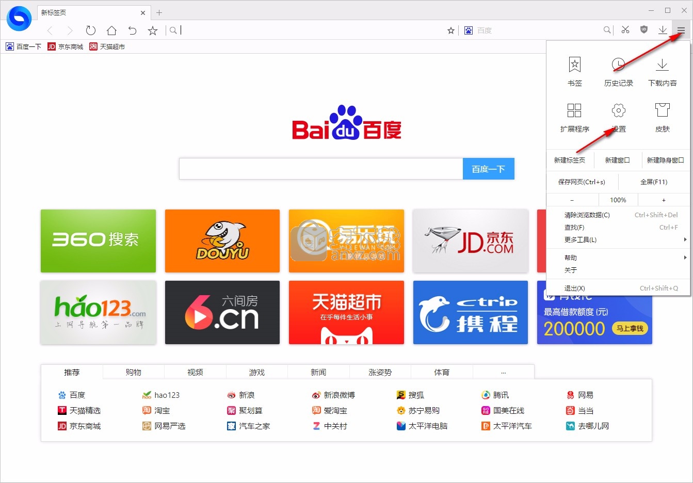The height and width of the screenshot is (483, 693).
Task: Switch to the 涨姿势 tab
Action: [x=380, y=372]
